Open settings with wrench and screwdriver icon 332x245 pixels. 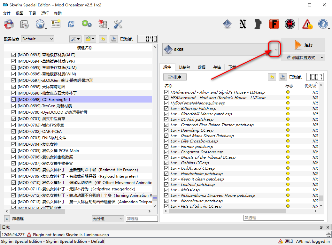pos(118,24)
